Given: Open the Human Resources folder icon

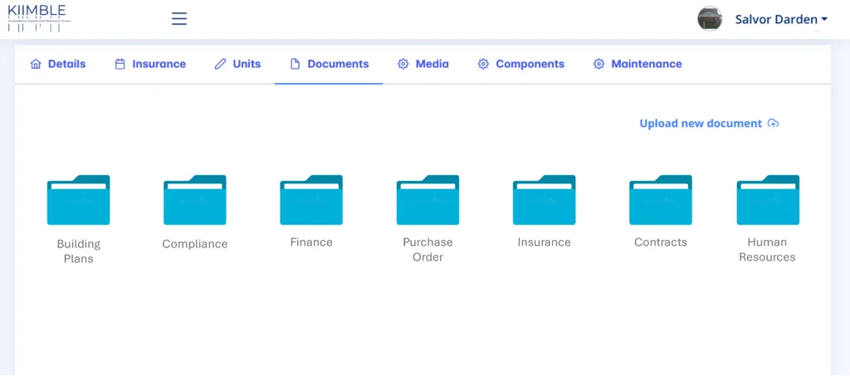Looking at the screenshot, I should (x=768, y=200).
